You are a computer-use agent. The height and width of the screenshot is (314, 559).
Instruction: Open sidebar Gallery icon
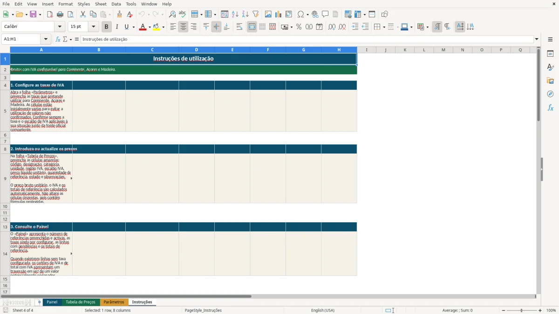click(x=550, y=80)
